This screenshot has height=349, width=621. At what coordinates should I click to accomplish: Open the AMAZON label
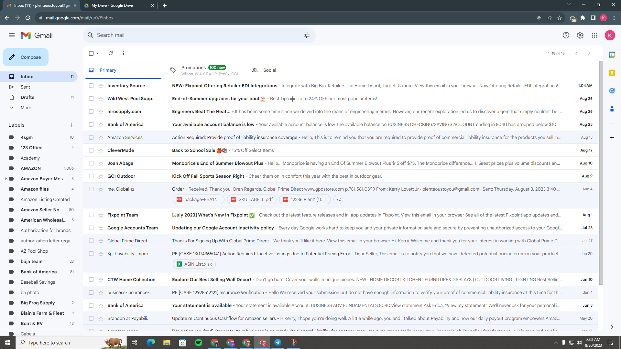point(31,168)
